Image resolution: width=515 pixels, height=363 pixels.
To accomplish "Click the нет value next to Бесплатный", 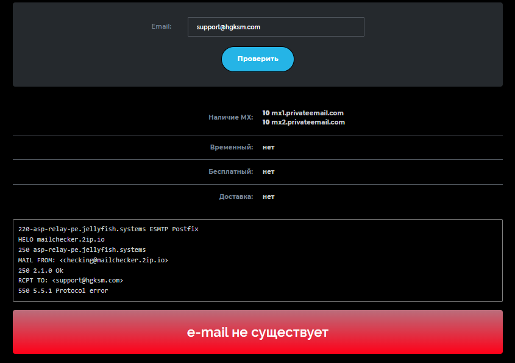I will tap(268, 171).
